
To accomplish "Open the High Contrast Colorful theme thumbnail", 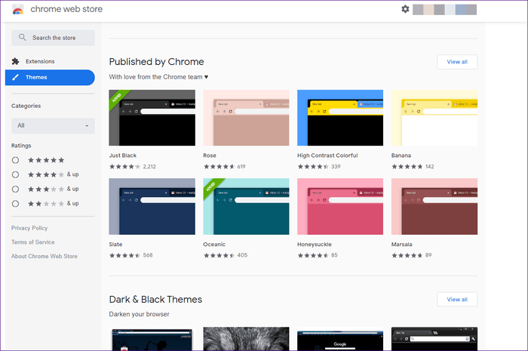I will (x=340, y=118).
